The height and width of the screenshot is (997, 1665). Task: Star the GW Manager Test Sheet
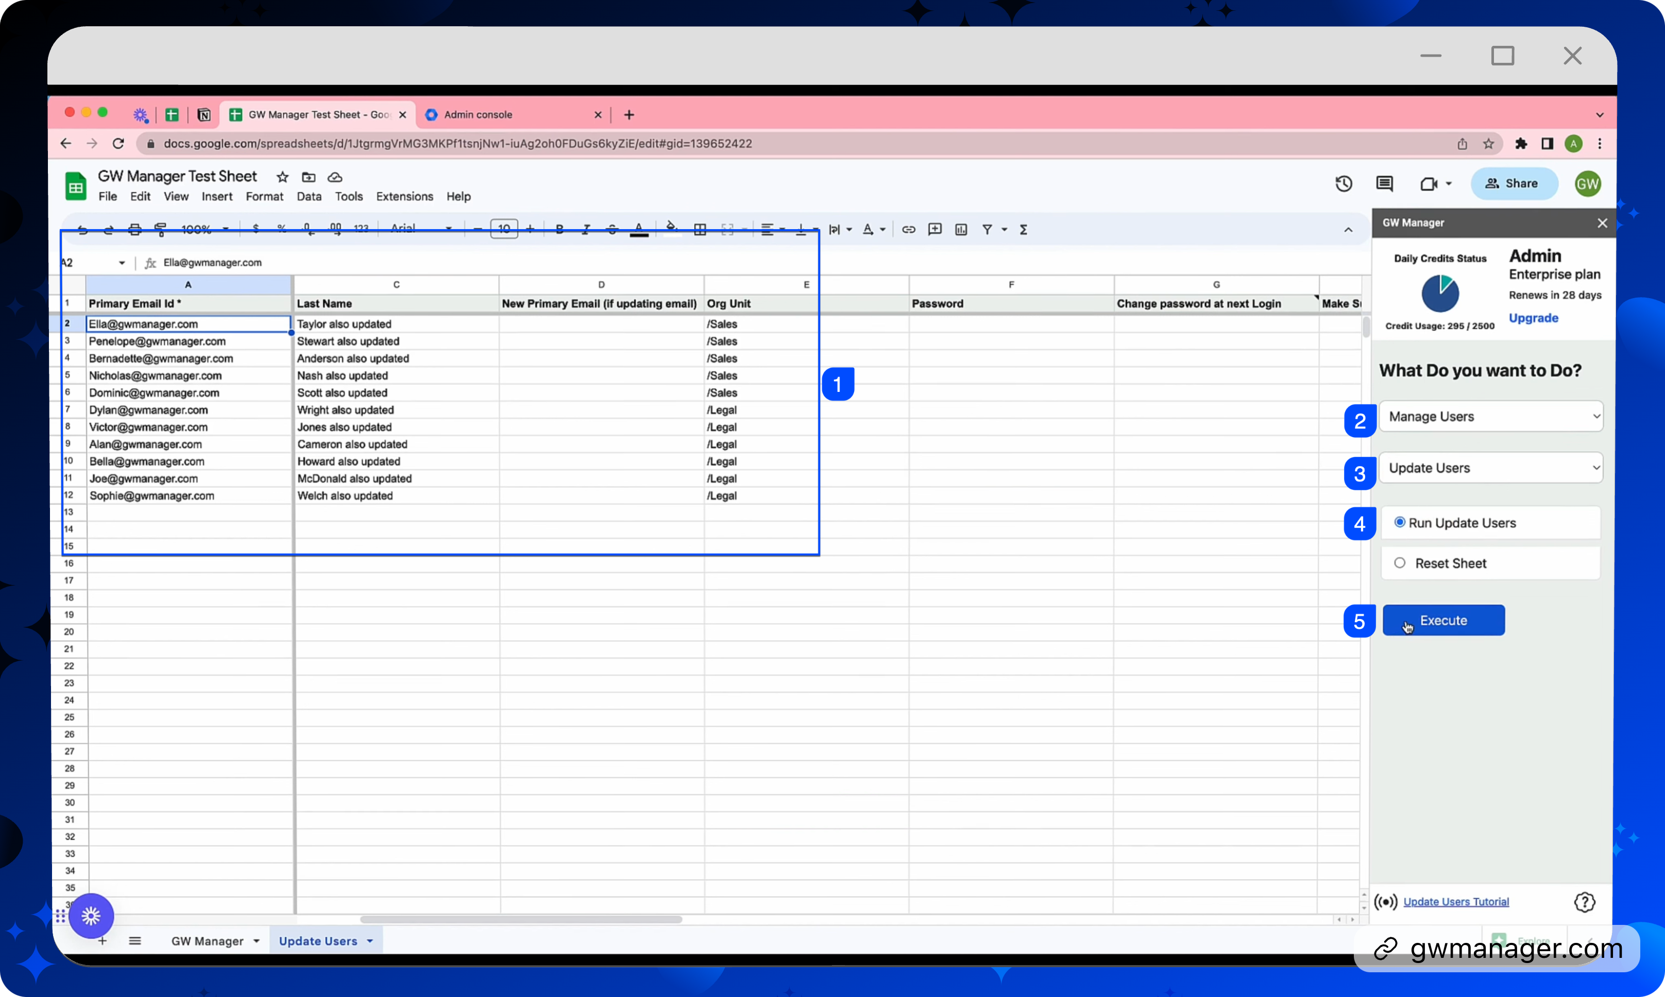pos(282,177)
